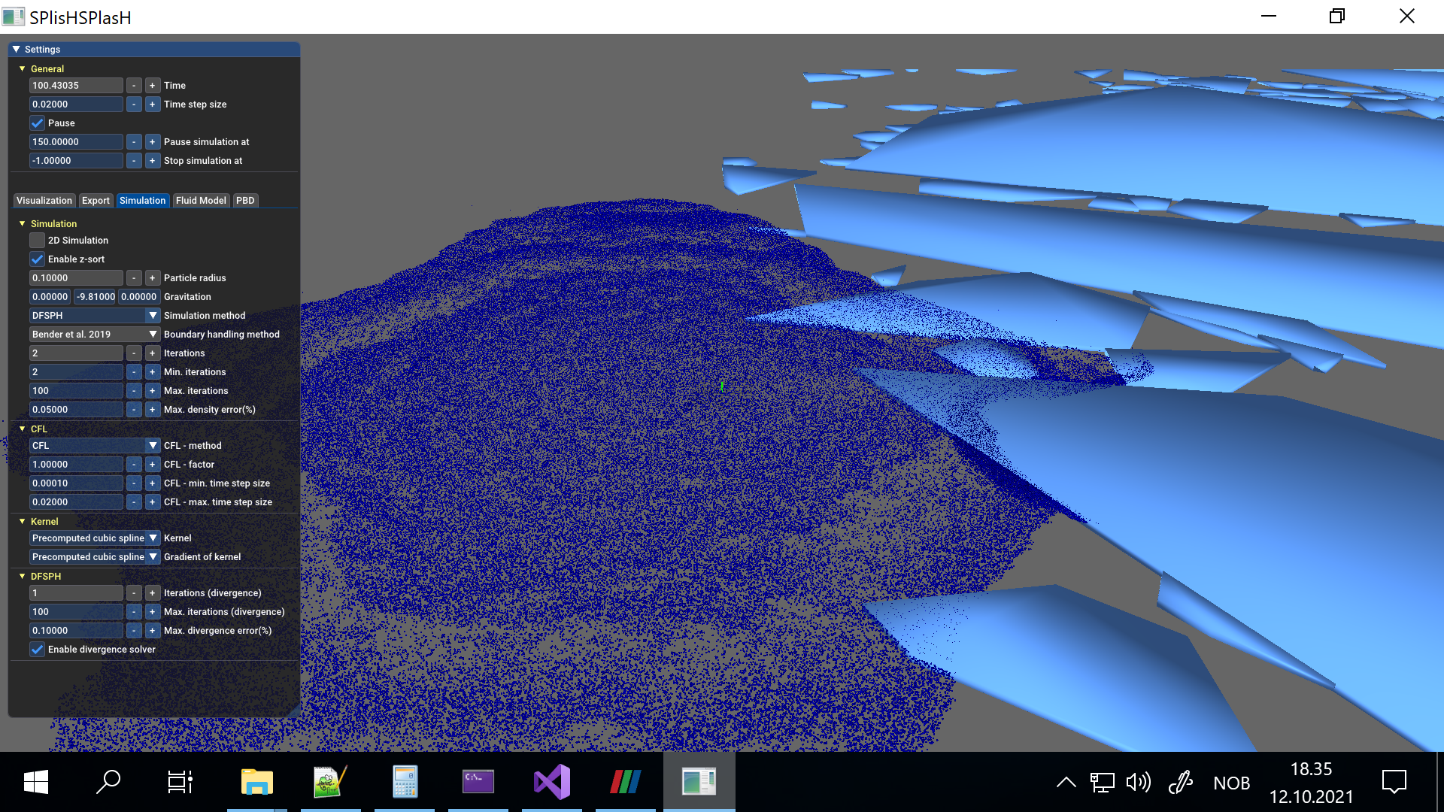Increase Particle radius with the plus button
The height and width of the screenshot is (812, 1444).
tap(152, 277)
